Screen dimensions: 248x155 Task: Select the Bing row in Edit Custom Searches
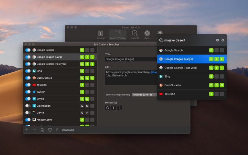[x=60, y=71]
